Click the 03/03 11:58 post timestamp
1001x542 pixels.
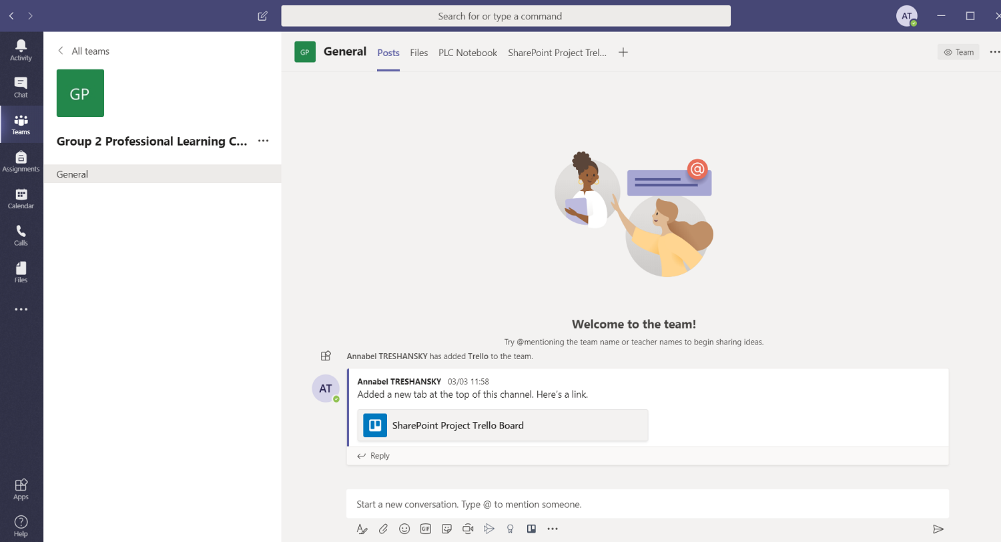468,382
